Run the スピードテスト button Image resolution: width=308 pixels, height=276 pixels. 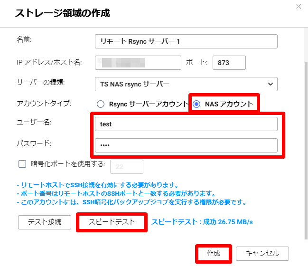pyautogui.click(x=112, y=222)
